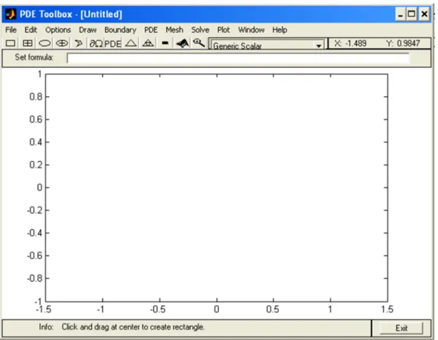The height and width of the screenshot is (340, 438).
Task: Click the Y: 0.9847 coordinate readout
Action: (403, 44)
